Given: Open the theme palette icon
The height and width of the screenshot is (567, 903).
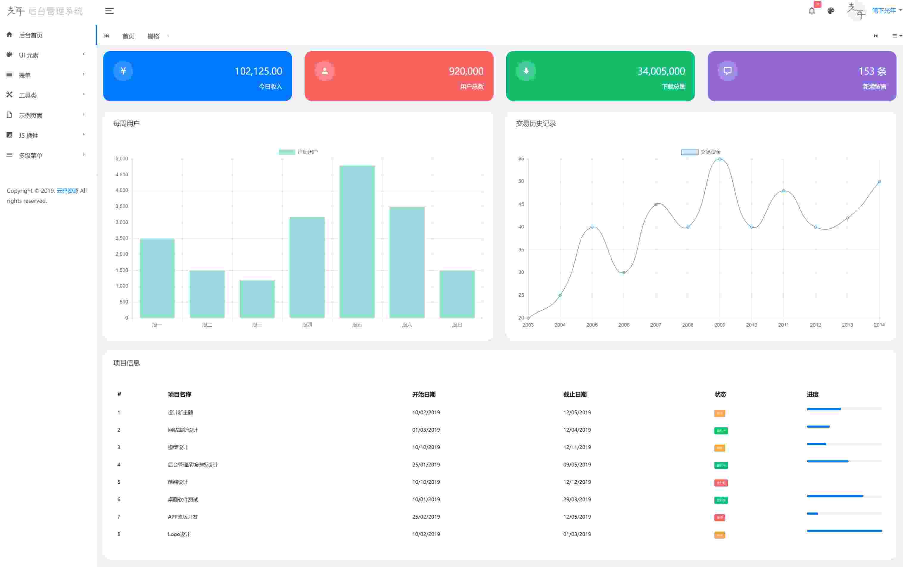Looking at the screenshot, I should pyautogui.click(x=831, y=11).
